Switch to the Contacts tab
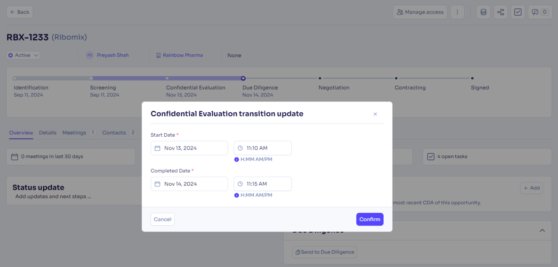The width and height of the screenshot is (558, 267). (119, 133)
